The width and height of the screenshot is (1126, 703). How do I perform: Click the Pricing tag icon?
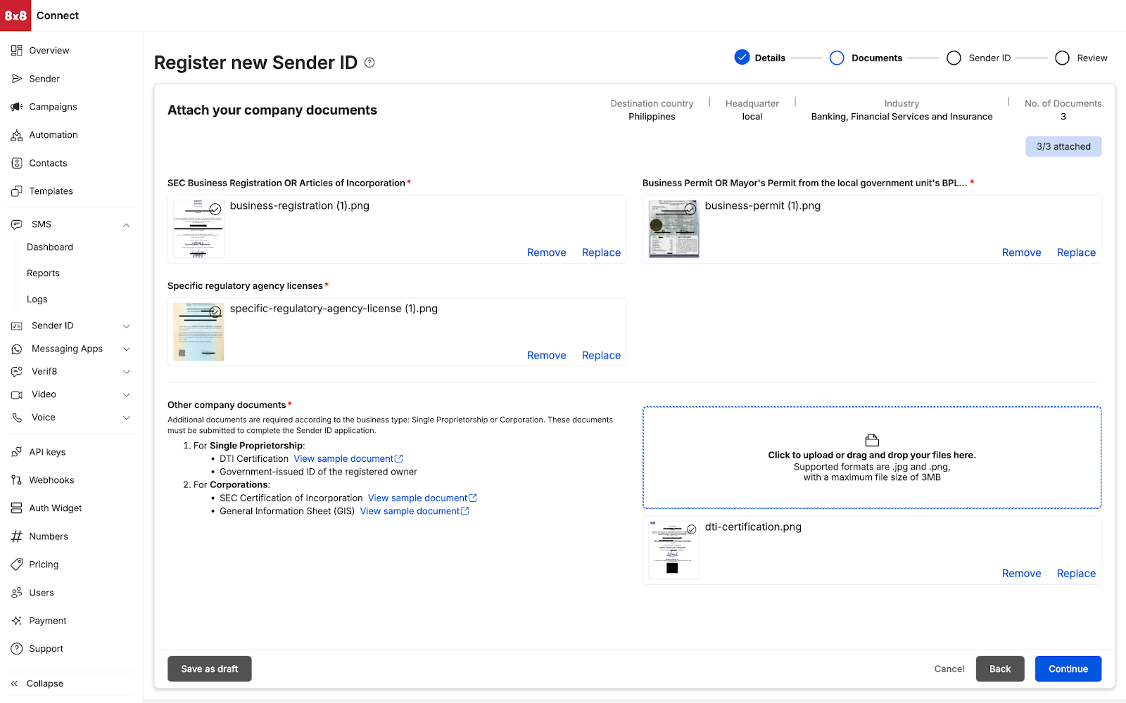[17, 565]
